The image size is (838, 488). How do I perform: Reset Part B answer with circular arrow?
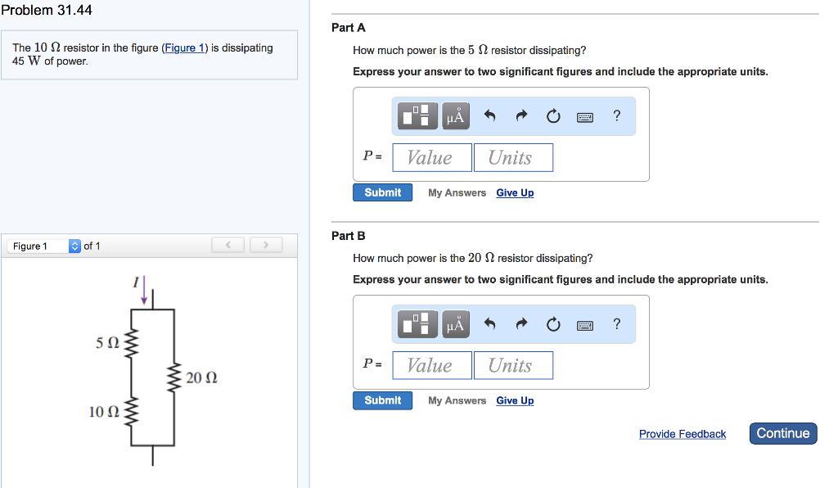(x=553, y=324)
